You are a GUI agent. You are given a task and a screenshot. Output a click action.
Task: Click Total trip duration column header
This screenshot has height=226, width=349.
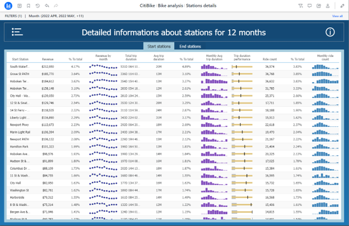[x=131, y=58]
